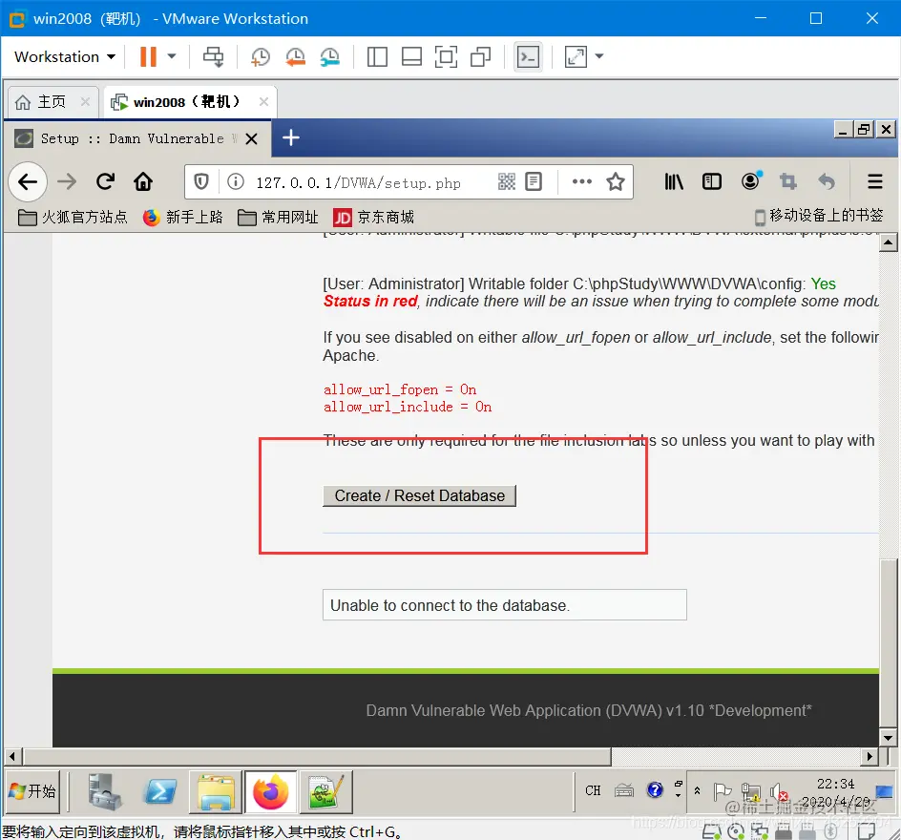Open the 常用网址 bookmark folder
The height and width of the screenshot is (840, 901).
click(x=278, y=218)
